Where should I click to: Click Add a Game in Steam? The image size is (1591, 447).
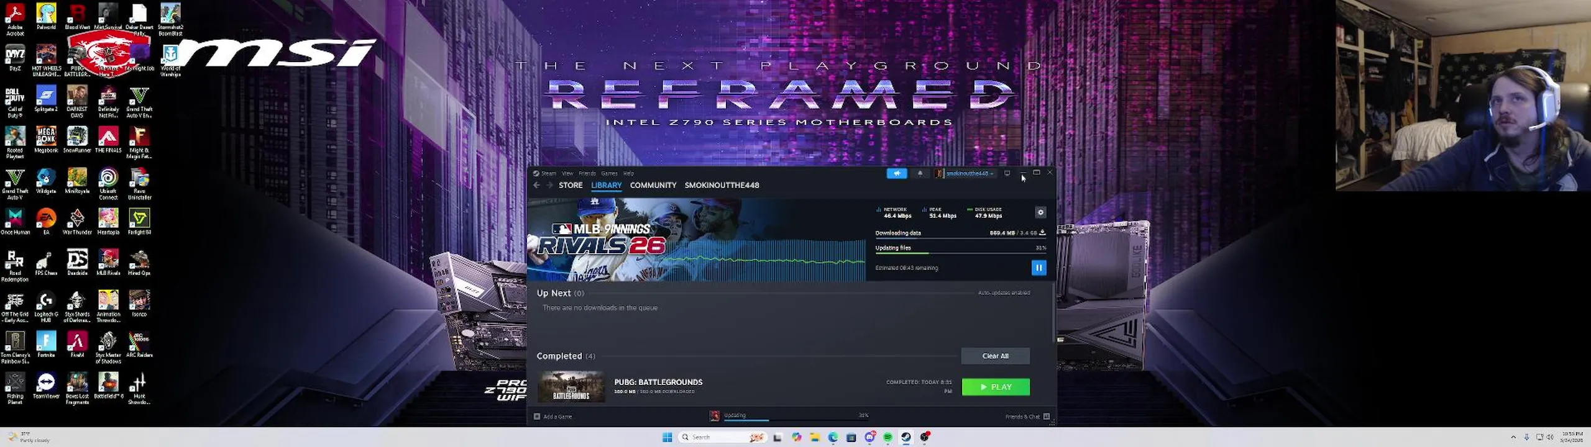pos(552,417)
